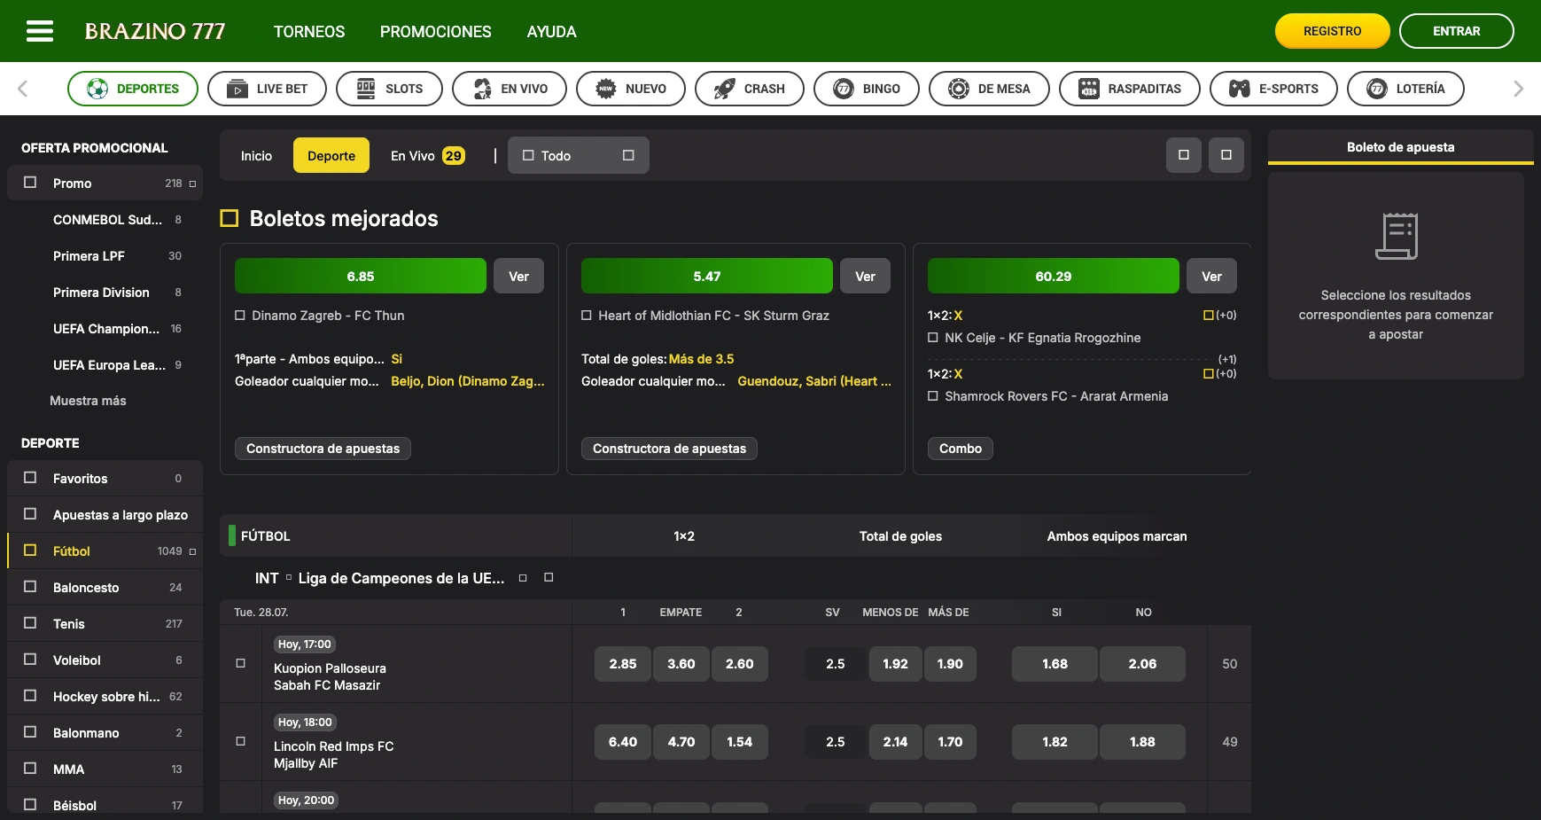Select MMA in the sports list
1541x820 pixels.
pos(105,769)
